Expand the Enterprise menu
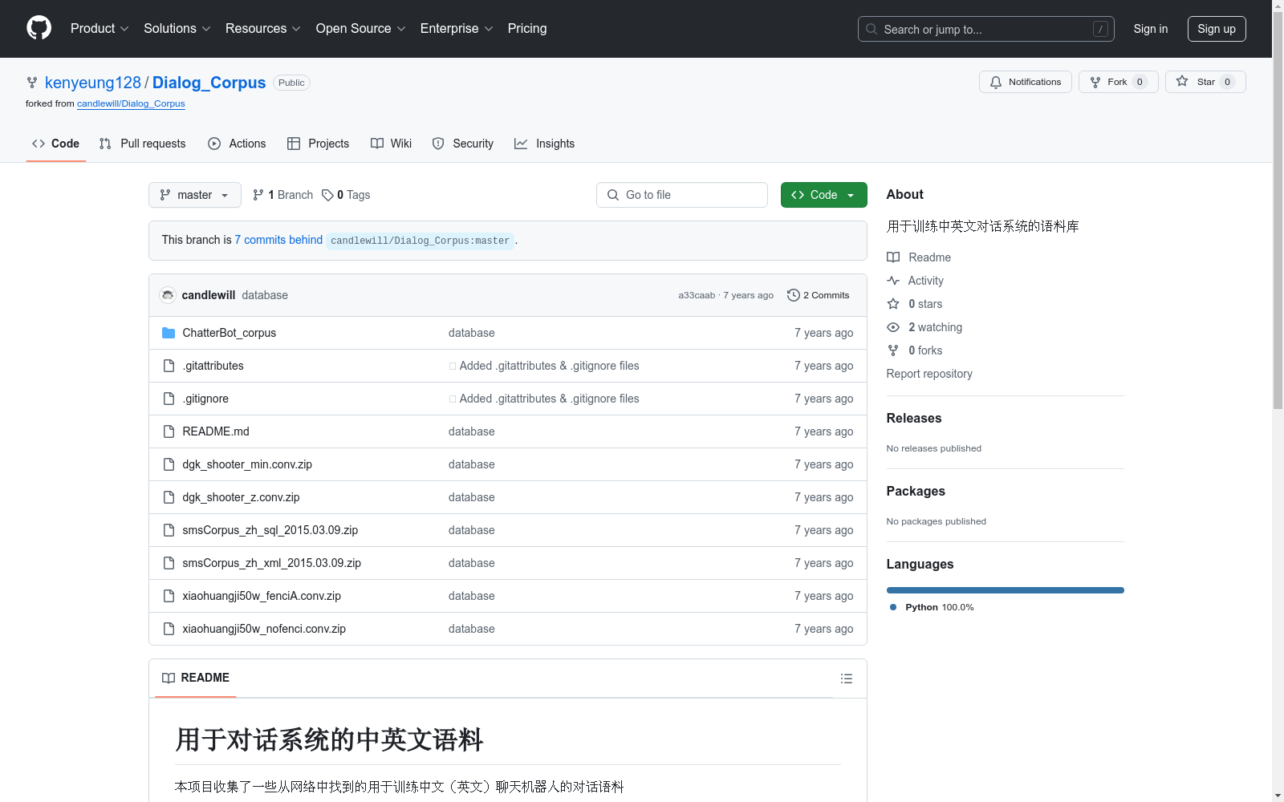Viewport: 1284px width, 802px height. pyautogui.click(x=457, y=29)
